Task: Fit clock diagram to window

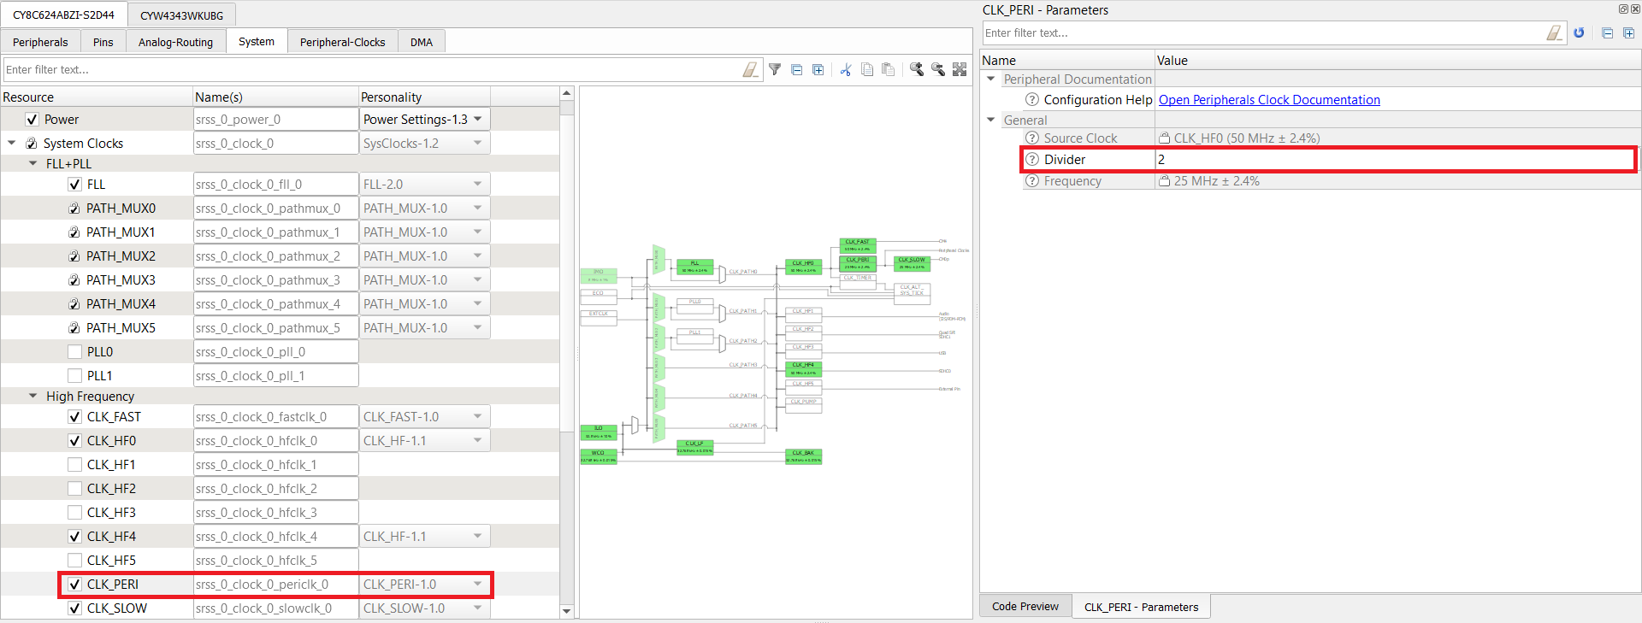Action: point(960,70)
